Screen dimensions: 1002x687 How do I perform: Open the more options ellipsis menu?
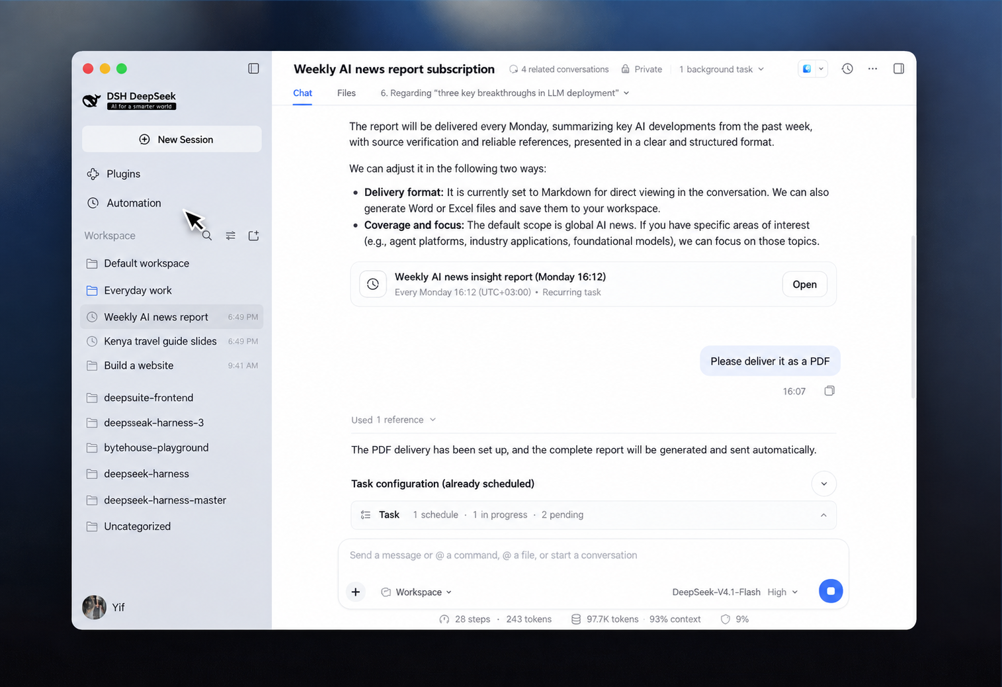(872, 69)
